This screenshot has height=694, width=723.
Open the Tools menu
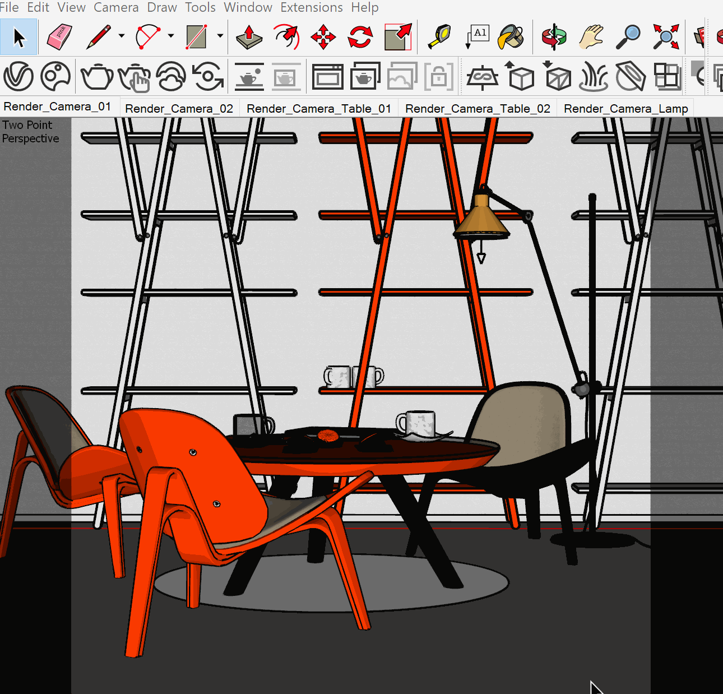point(200,7)
